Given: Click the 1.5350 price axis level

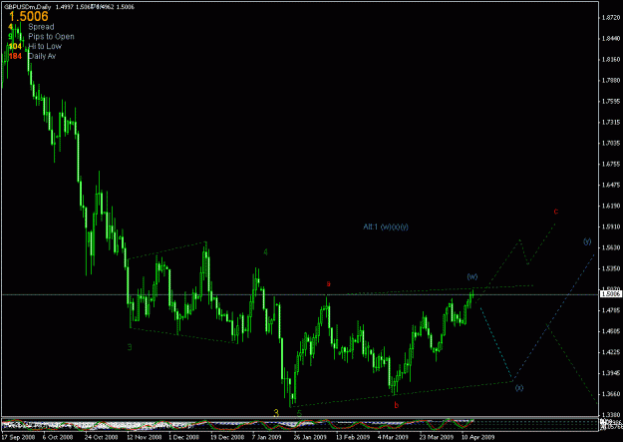Looking at the screenshot, I should (611, 268).
